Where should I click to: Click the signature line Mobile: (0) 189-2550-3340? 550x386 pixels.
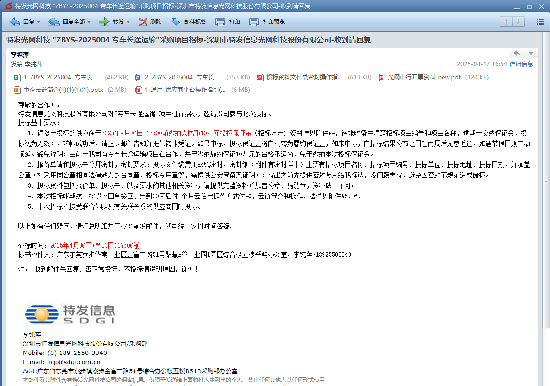[x=65, y=353]
